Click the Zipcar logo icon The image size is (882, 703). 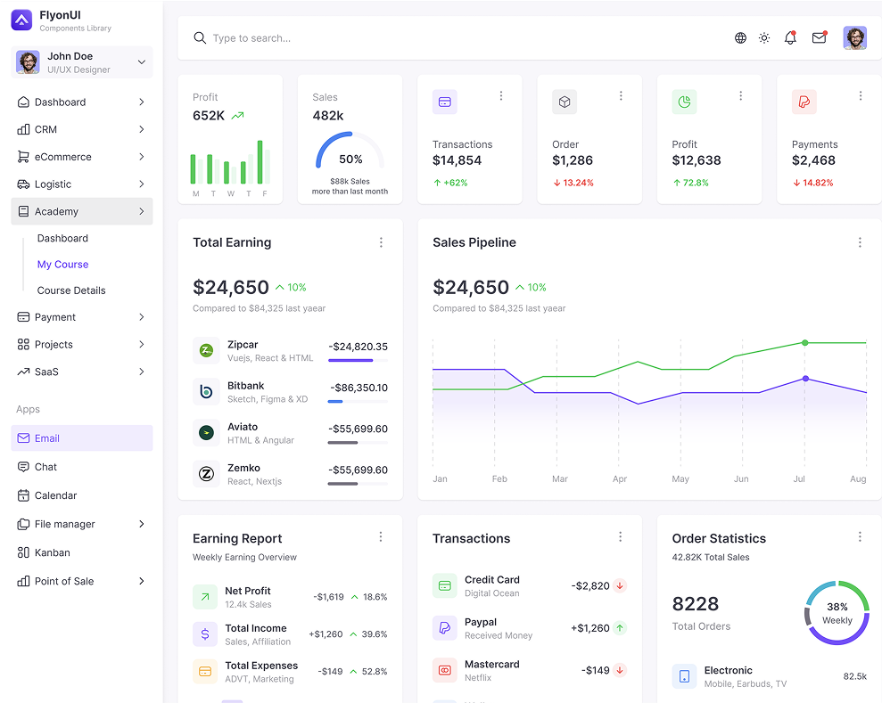[x=206, y=351]
